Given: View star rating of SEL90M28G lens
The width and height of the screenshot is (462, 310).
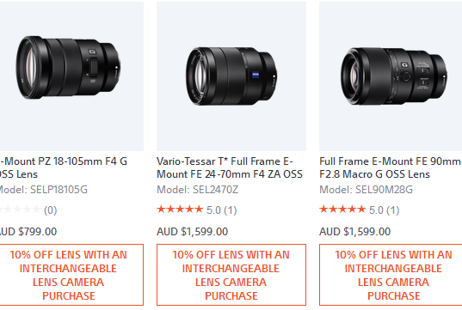Looking at the screenshot, I should point(342,210).
